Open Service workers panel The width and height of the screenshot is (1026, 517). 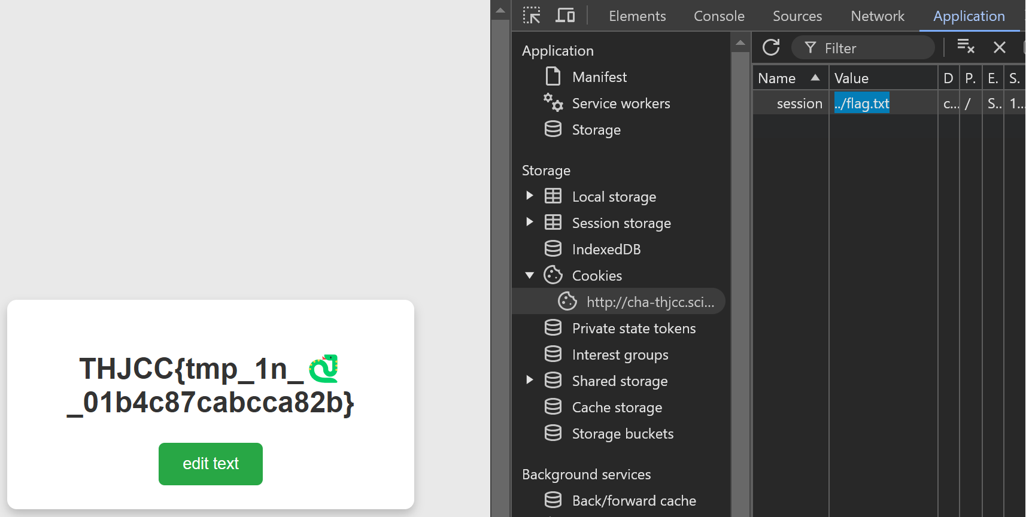tap(621, 104)
